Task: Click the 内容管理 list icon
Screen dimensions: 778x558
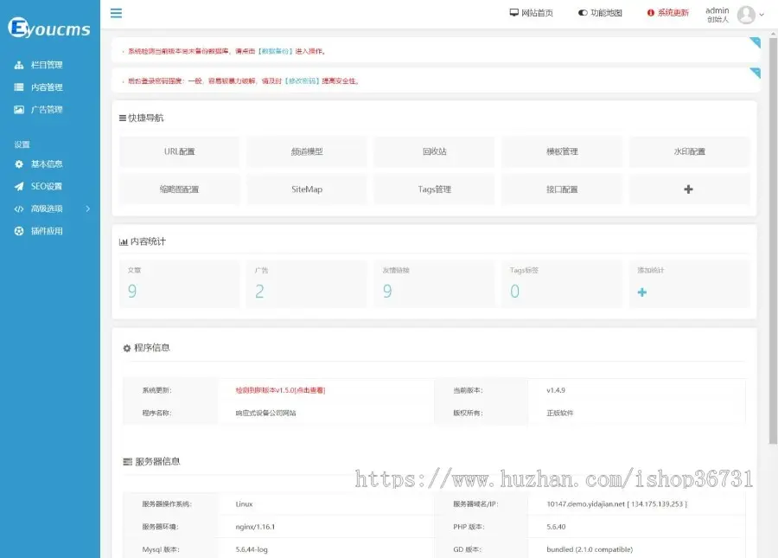Action: pos(19,87)
